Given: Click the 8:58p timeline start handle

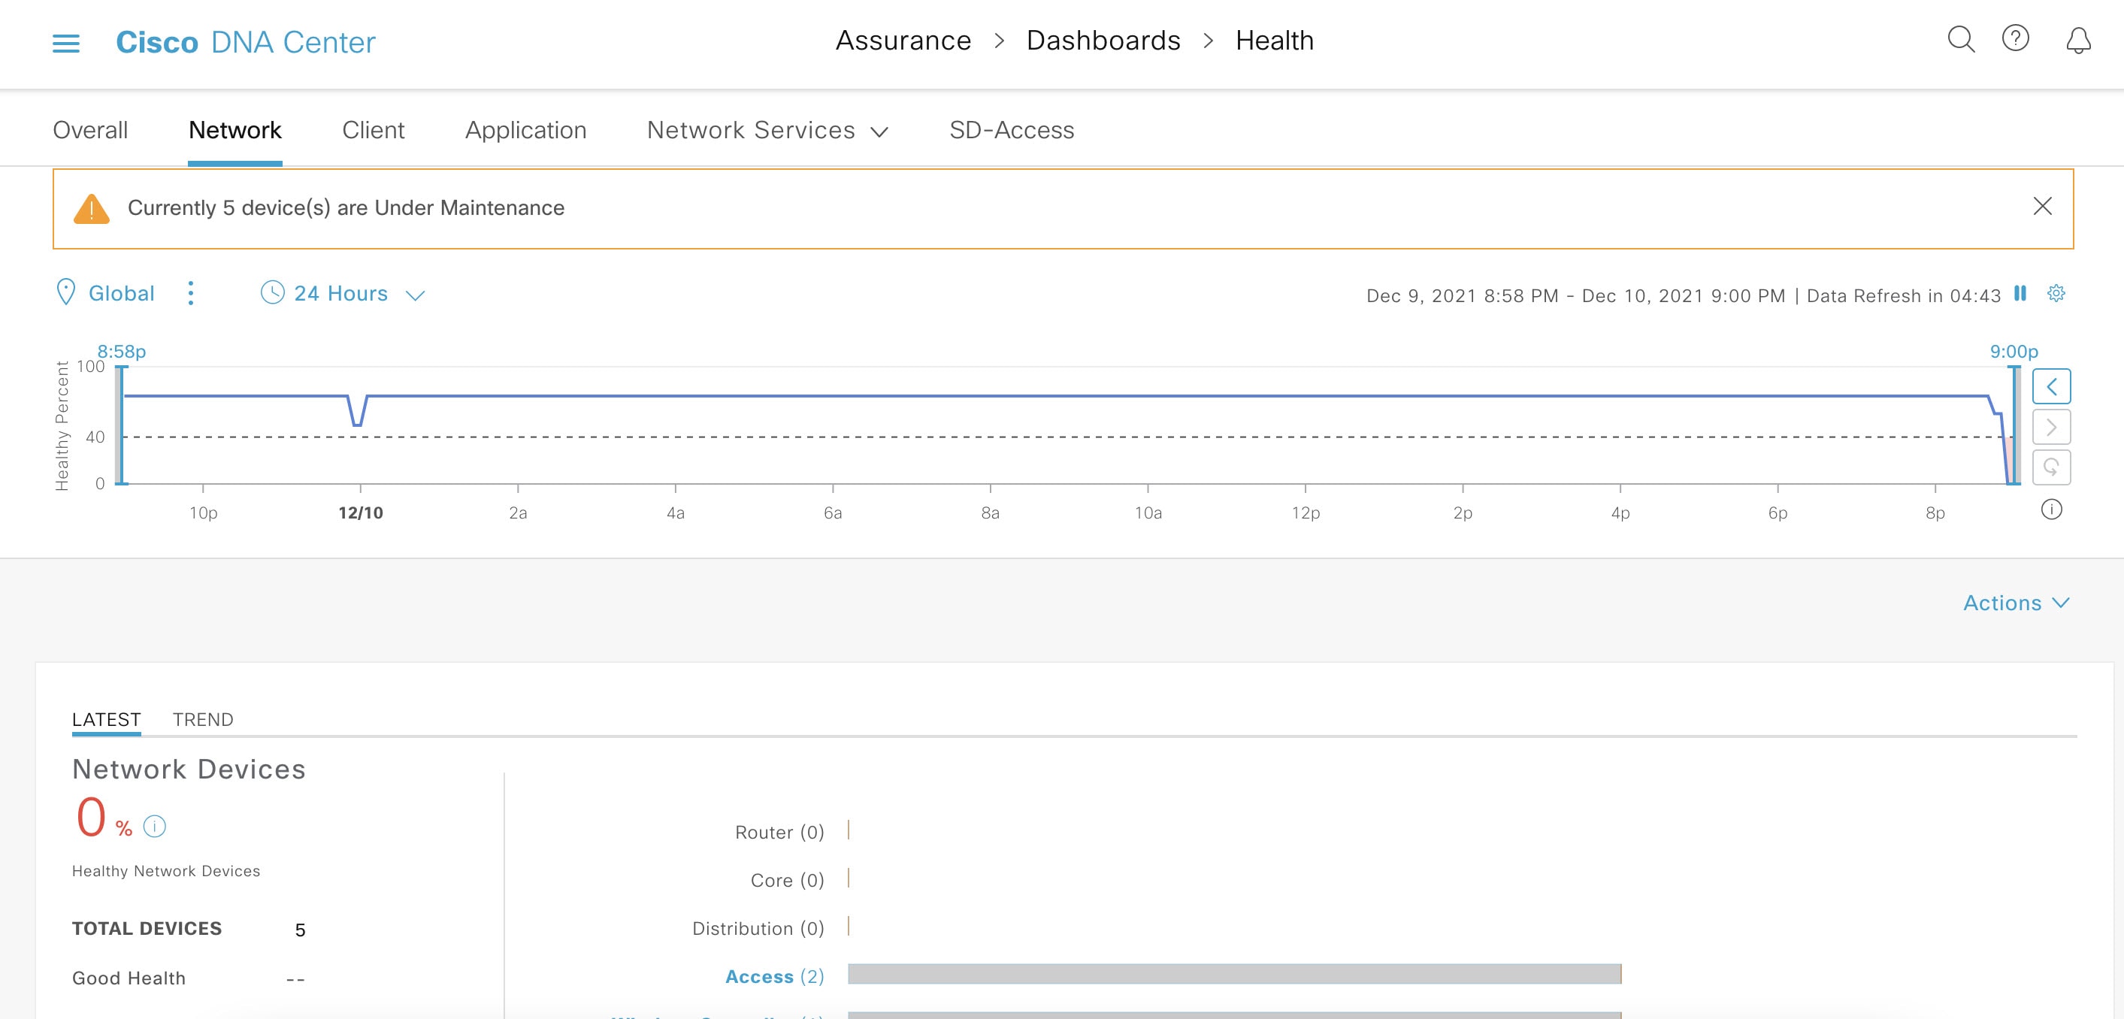Looking at the screenshot, I should pos(120,425).
